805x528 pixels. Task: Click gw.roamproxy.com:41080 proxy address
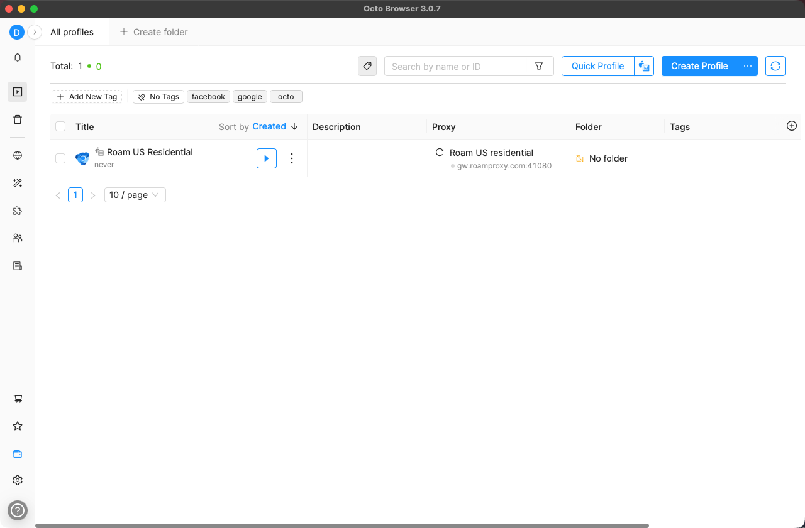point(504,166)
